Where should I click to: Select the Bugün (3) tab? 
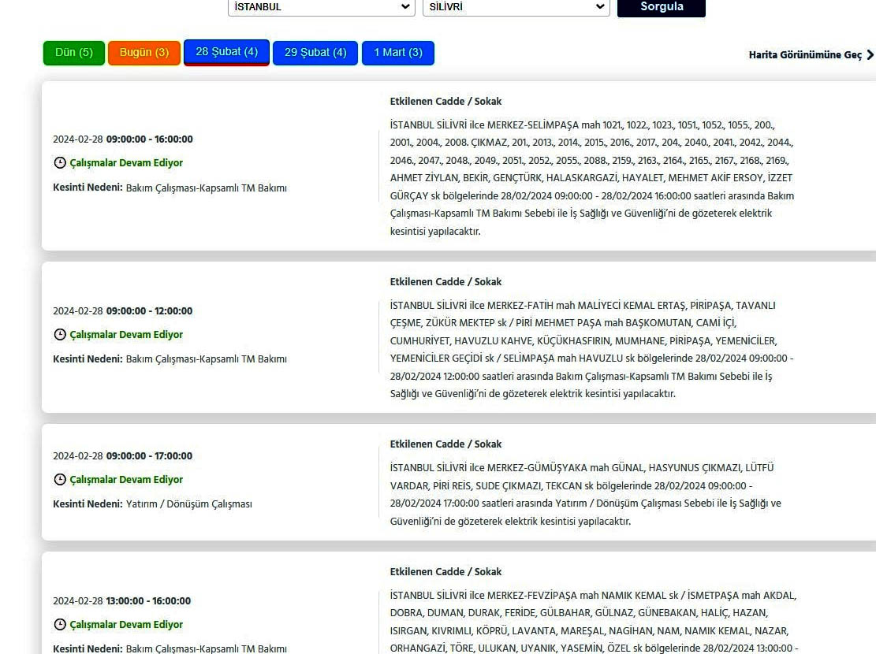click(x=144, y=53)
